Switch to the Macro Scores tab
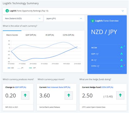The height and width of the screenshot is (113, 129). pos(12,35)
